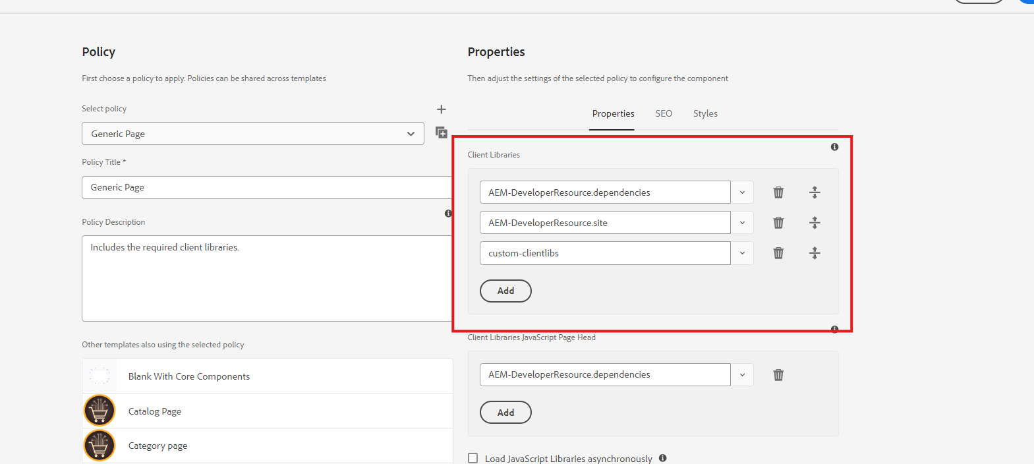This screenshot has height=464, width=1034.
Task: Expand dropdown arrow for custom-clientlibs field
Action: pyautogui.click(x=742, y=253)
